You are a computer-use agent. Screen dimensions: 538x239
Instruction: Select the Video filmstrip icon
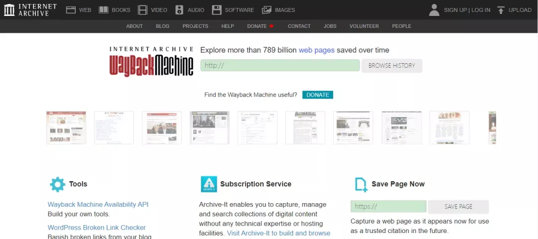143,10
